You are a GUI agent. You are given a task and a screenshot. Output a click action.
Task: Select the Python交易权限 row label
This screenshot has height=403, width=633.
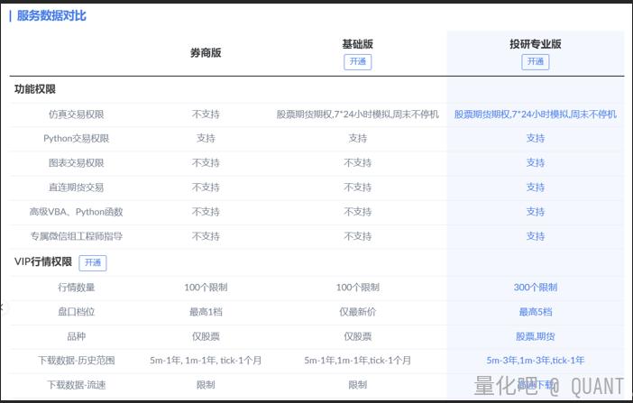point(76,139)
